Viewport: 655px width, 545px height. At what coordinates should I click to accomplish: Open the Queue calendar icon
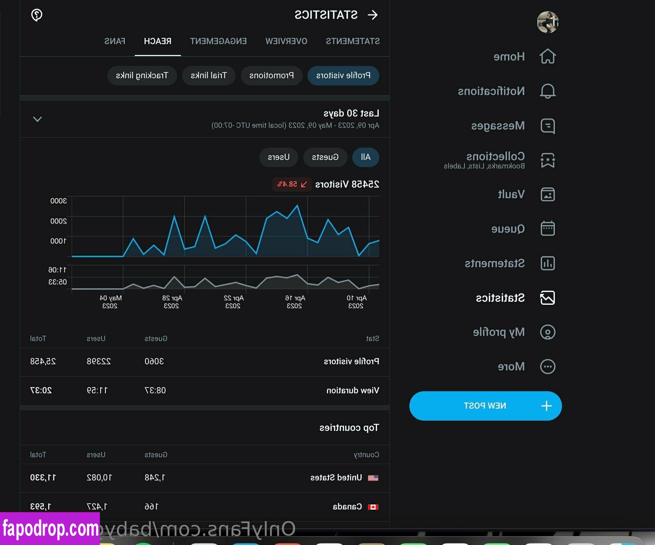(548, 228)
